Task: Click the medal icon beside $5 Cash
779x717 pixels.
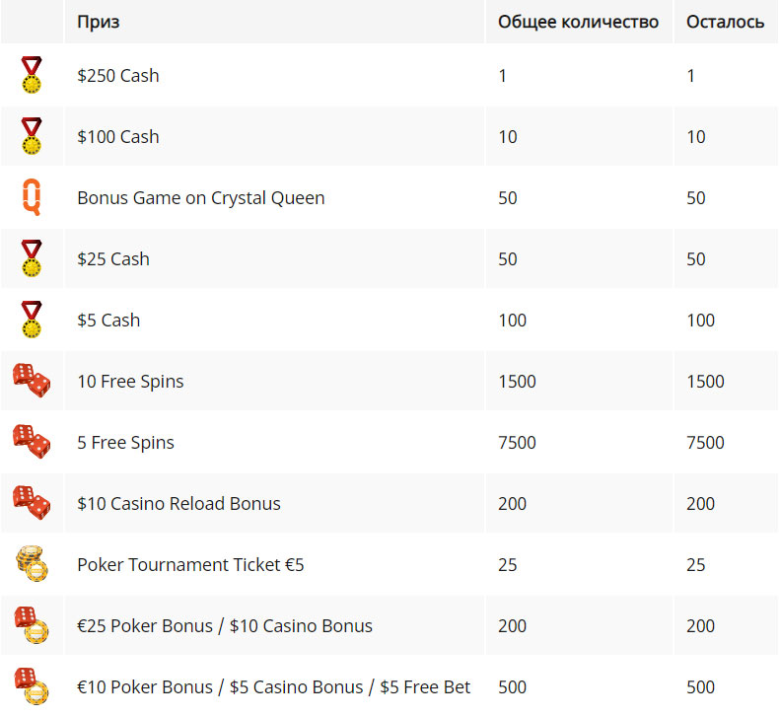Action: coord(32,320)
